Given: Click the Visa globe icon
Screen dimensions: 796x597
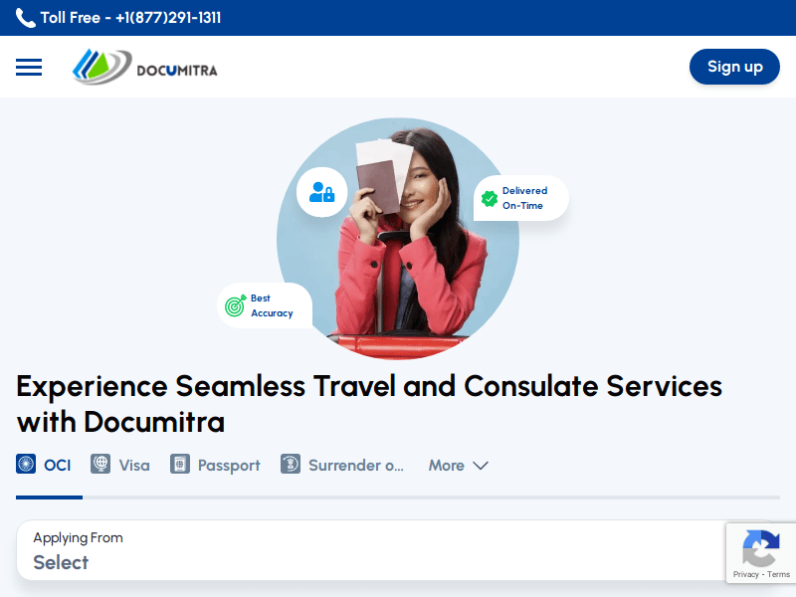Looking at the screenshot, I should 100,465.
